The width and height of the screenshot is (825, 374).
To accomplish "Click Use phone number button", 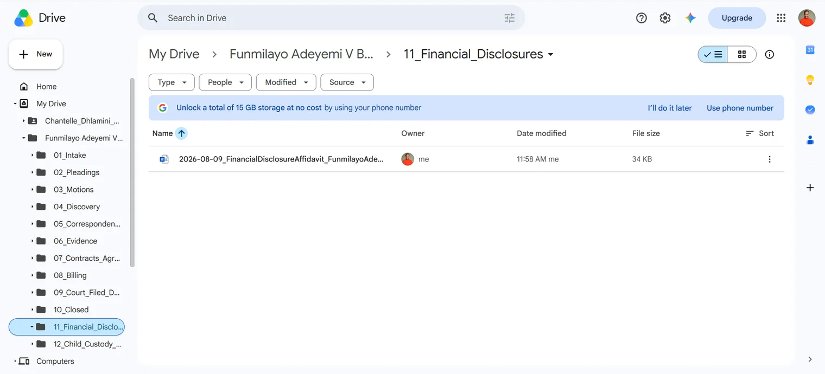I will [740, 108].
